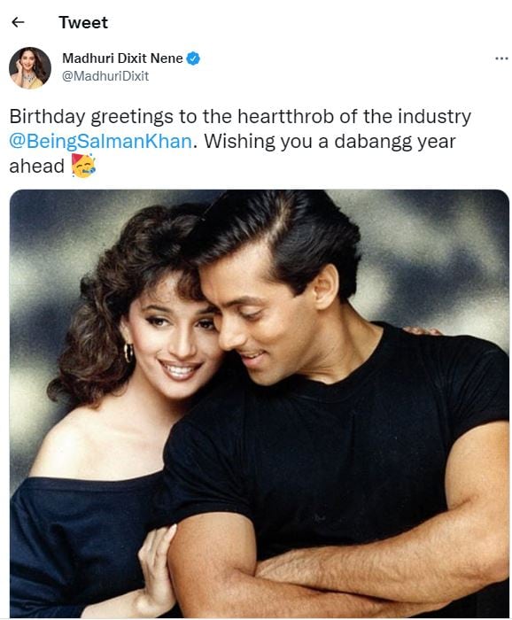Click the word 'industry' in the tweet
The height and width of the screenshot is (620, 512).
434,117
